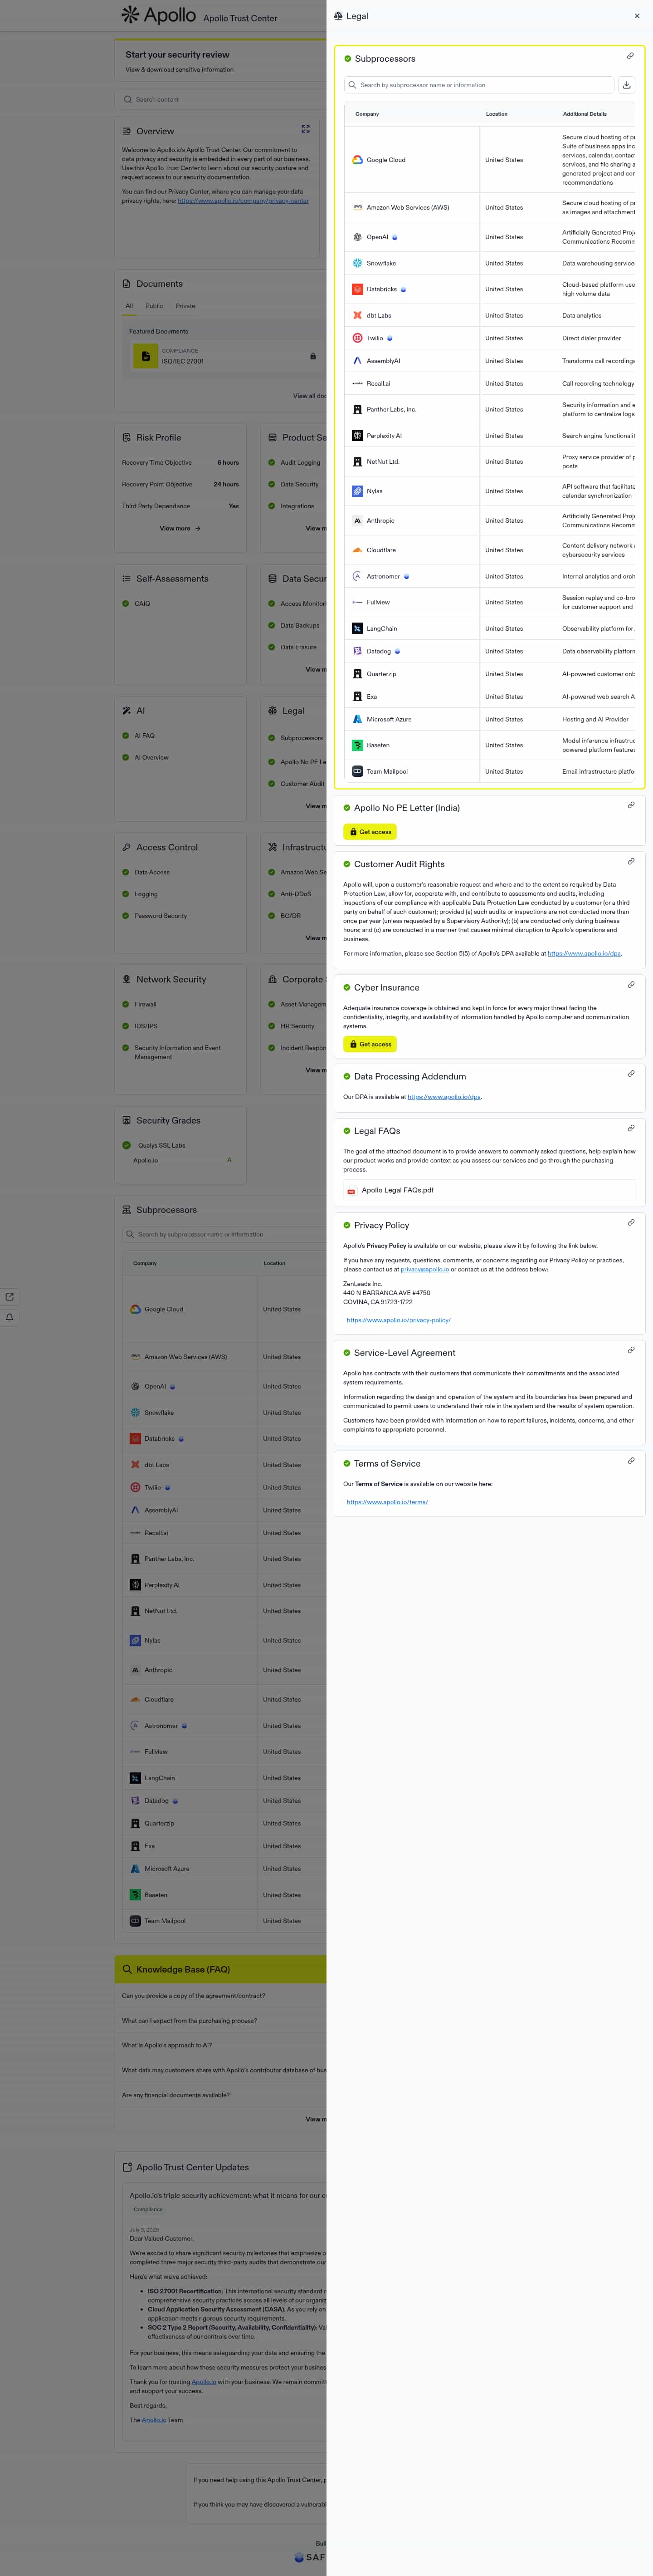Image resolution: width=653 pixels, height=2576 pixels.
Task: Open the apollo.io privacy-policy URL link
Action: point(399,1320)
